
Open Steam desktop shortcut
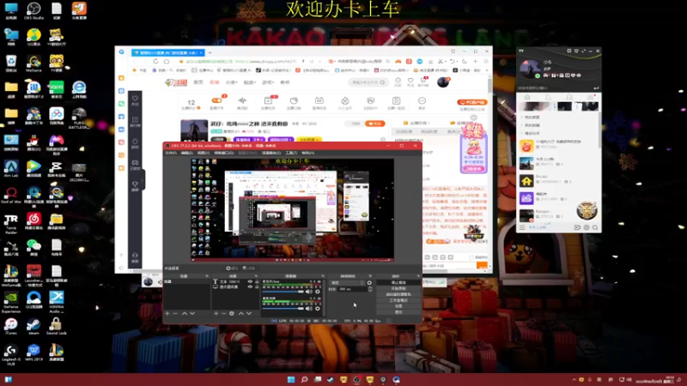point(33,326)
